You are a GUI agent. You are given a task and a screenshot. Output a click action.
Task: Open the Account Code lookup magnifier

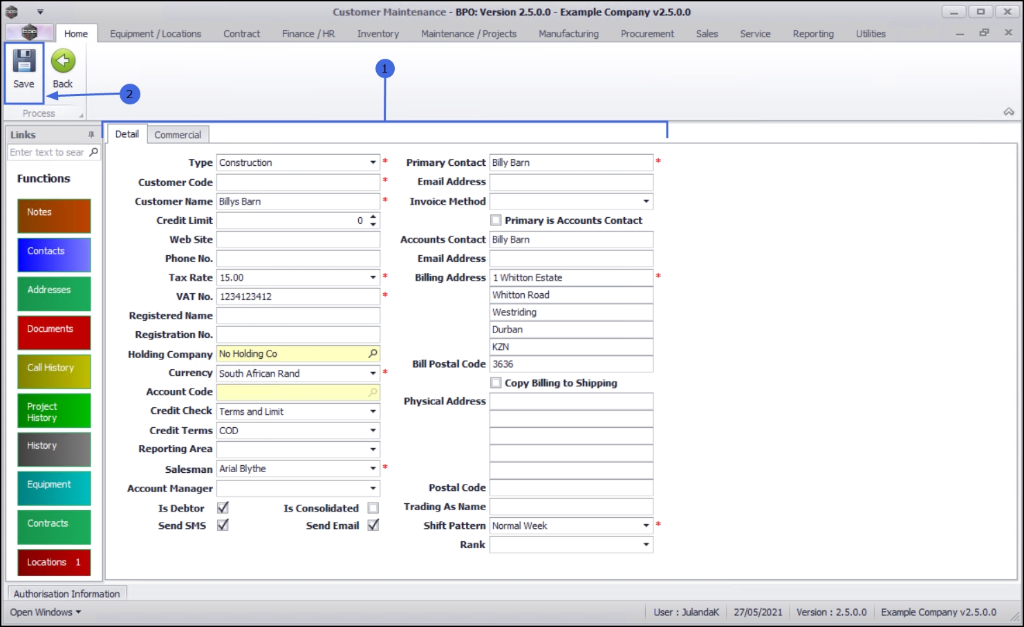(373, 392)
